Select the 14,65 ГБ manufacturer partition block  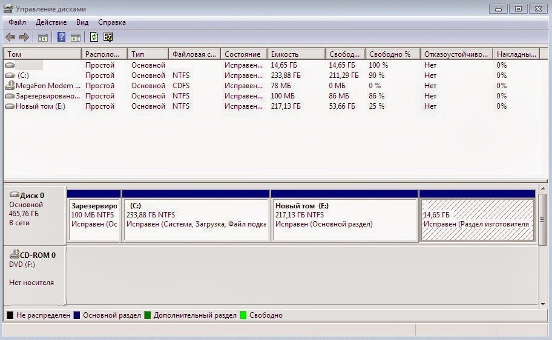477,220
